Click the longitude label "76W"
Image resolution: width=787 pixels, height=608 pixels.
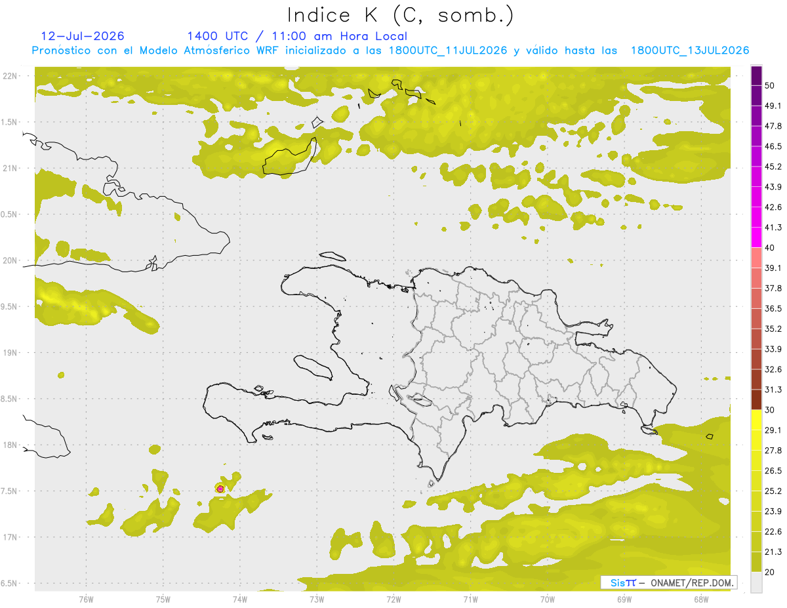86,599
